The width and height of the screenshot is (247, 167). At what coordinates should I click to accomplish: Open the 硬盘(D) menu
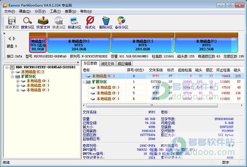coord(25,12)
